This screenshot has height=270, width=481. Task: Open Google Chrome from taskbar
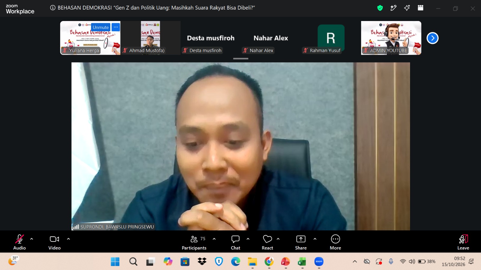[269, 262]
